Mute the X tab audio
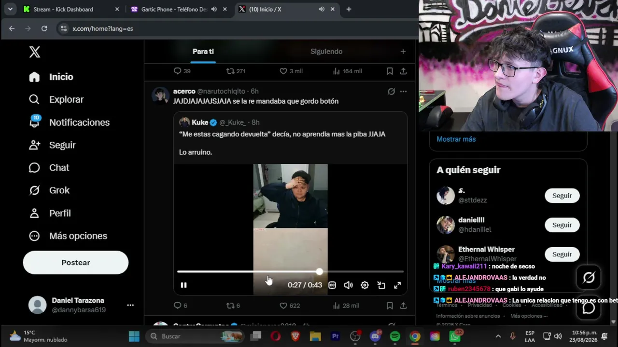This screenshot has width=618, height=347. coord(322,9)
